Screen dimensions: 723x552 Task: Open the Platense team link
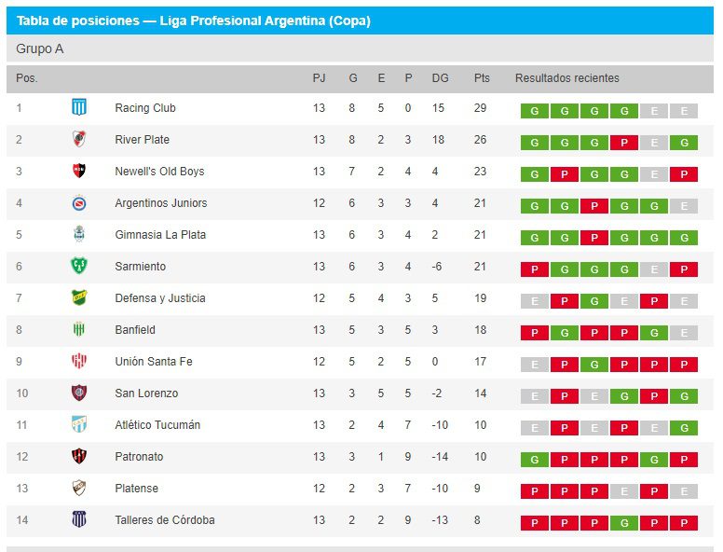(136, 489)
